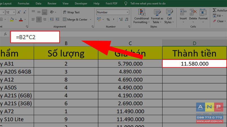227x127 pixels.
Task: Open Cell Styles gallery
Action: 169,16
